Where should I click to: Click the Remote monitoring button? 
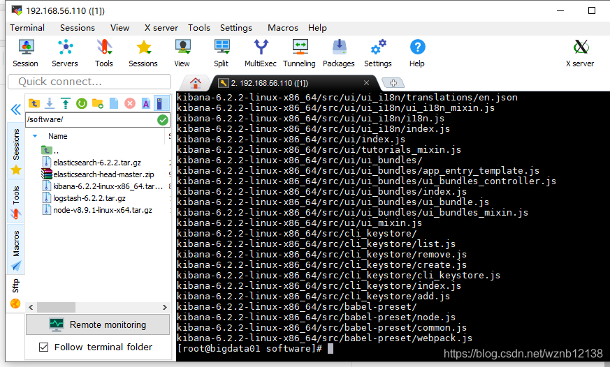pos(98,324)
